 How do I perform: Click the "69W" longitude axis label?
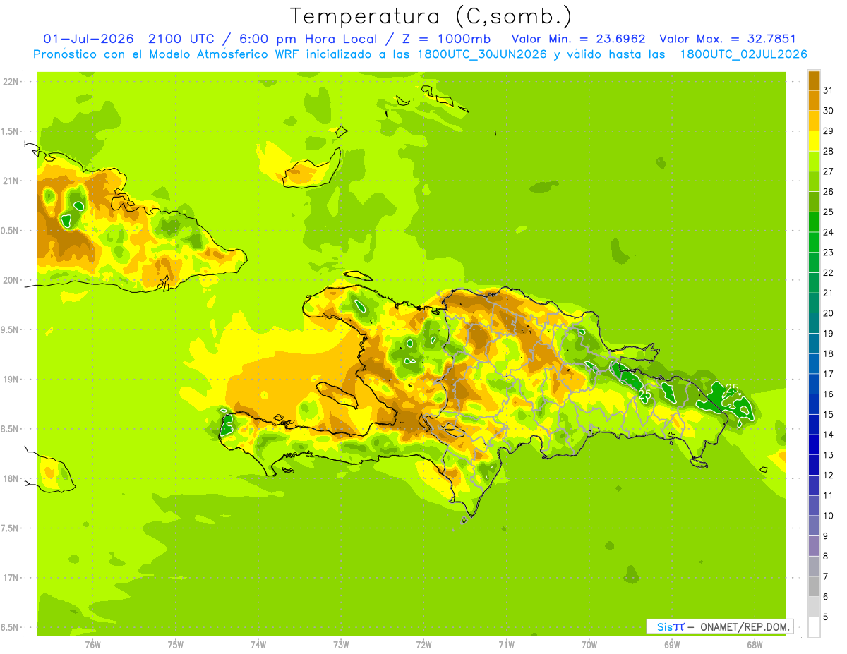coord(671,645)
